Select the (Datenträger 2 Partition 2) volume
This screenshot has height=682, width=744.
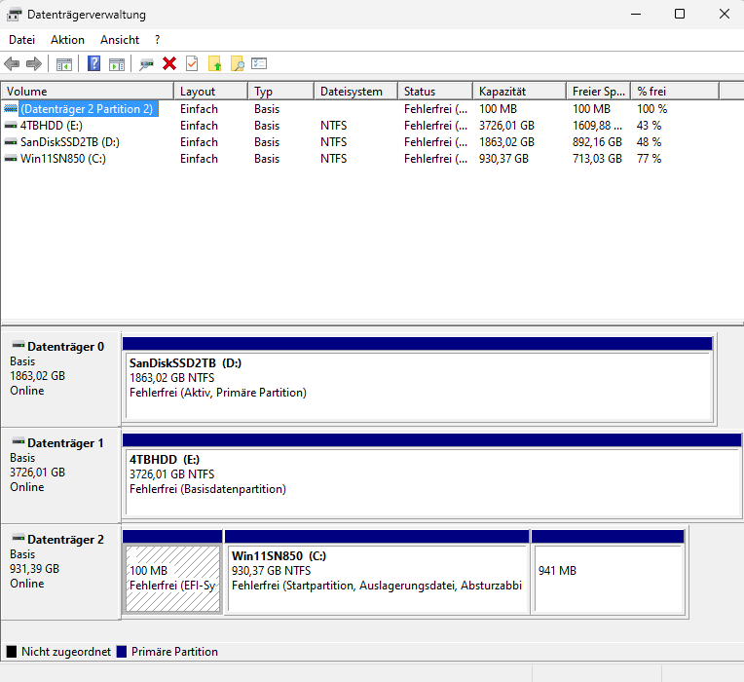(87, 109)
